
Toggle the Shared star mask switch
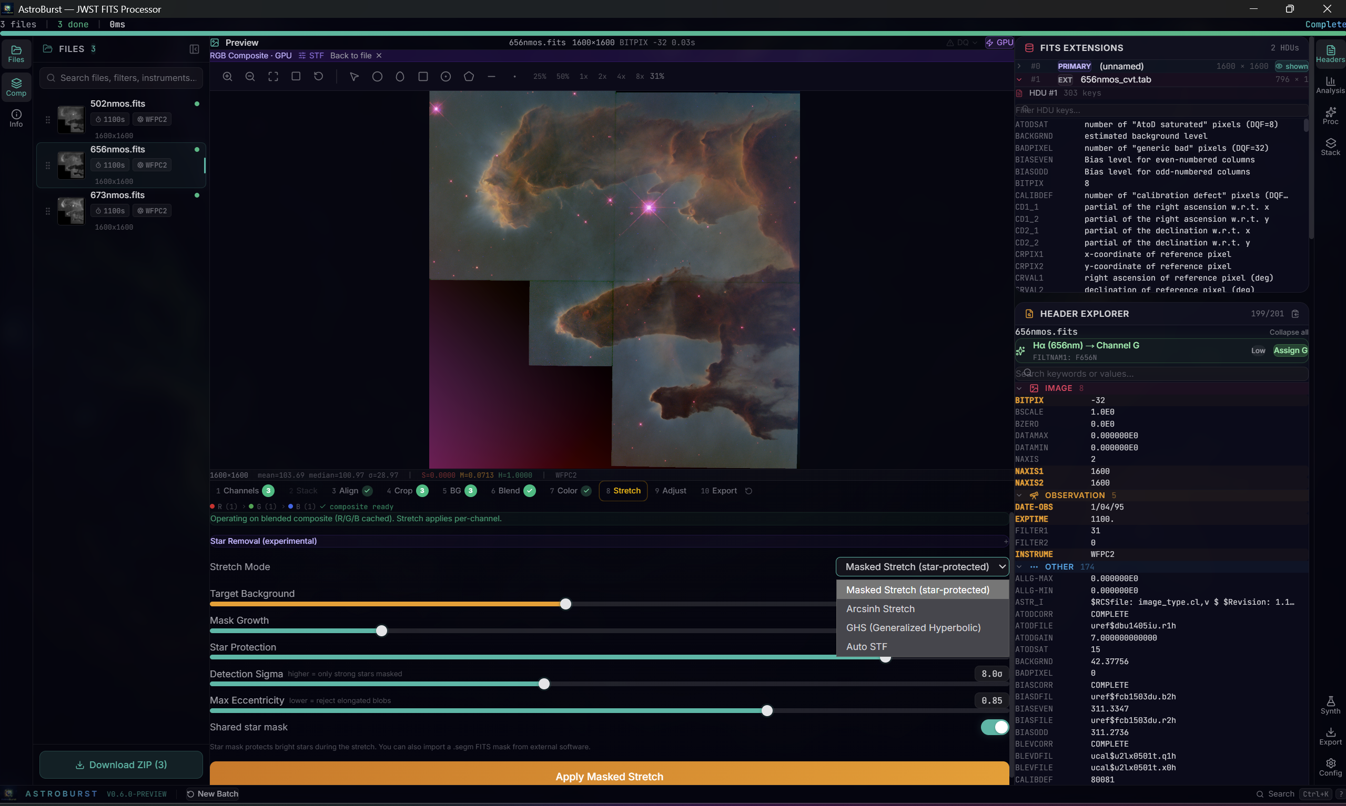[994, 727]
